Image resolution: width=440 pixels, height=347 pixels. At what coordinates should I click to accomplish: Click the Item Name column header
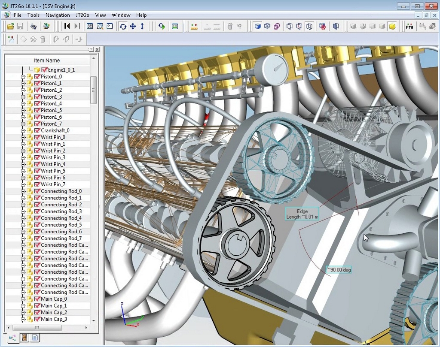coord(47,60)
